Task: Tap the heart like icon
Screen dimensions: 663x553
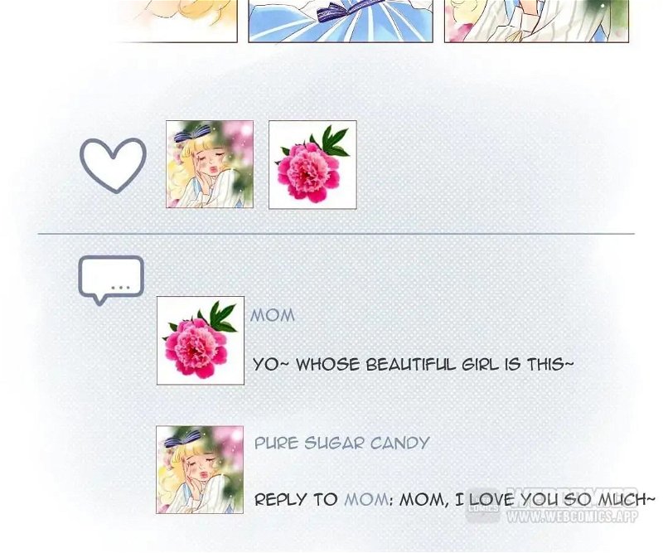Action: pyautogui.click(x=113, y=165)
